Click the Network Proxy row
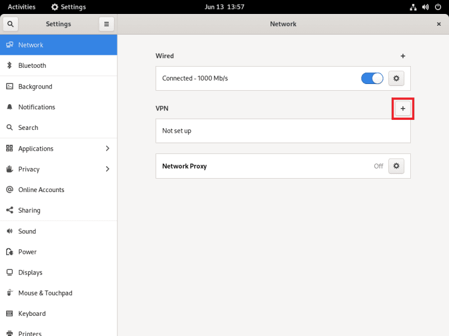Screen dimensions: 449x336 coord(264,166)
